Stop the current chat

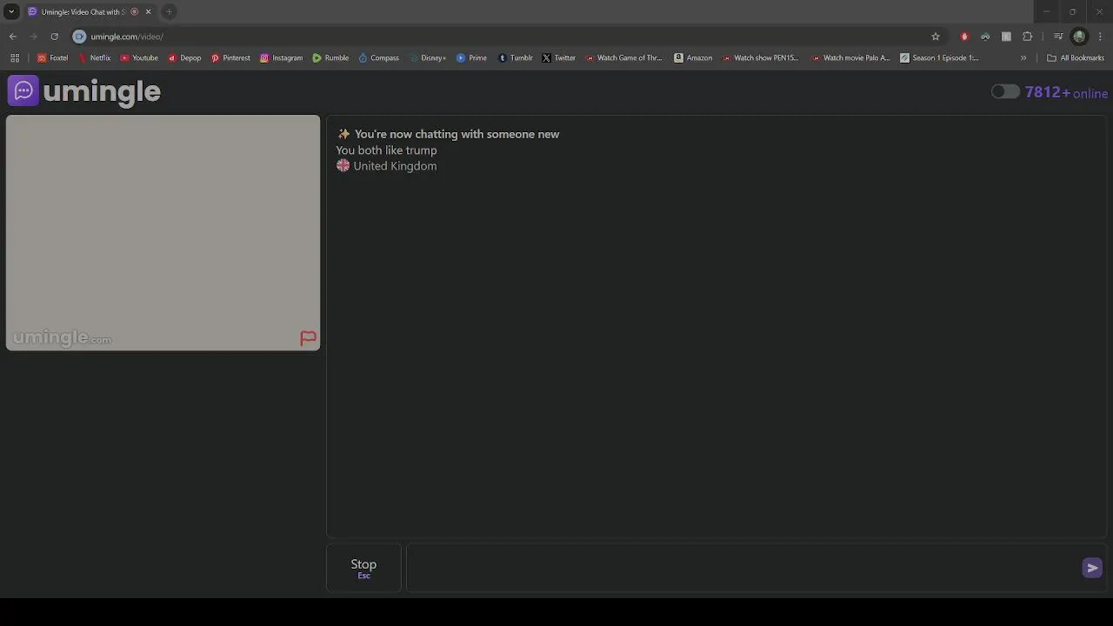point(363,568)
